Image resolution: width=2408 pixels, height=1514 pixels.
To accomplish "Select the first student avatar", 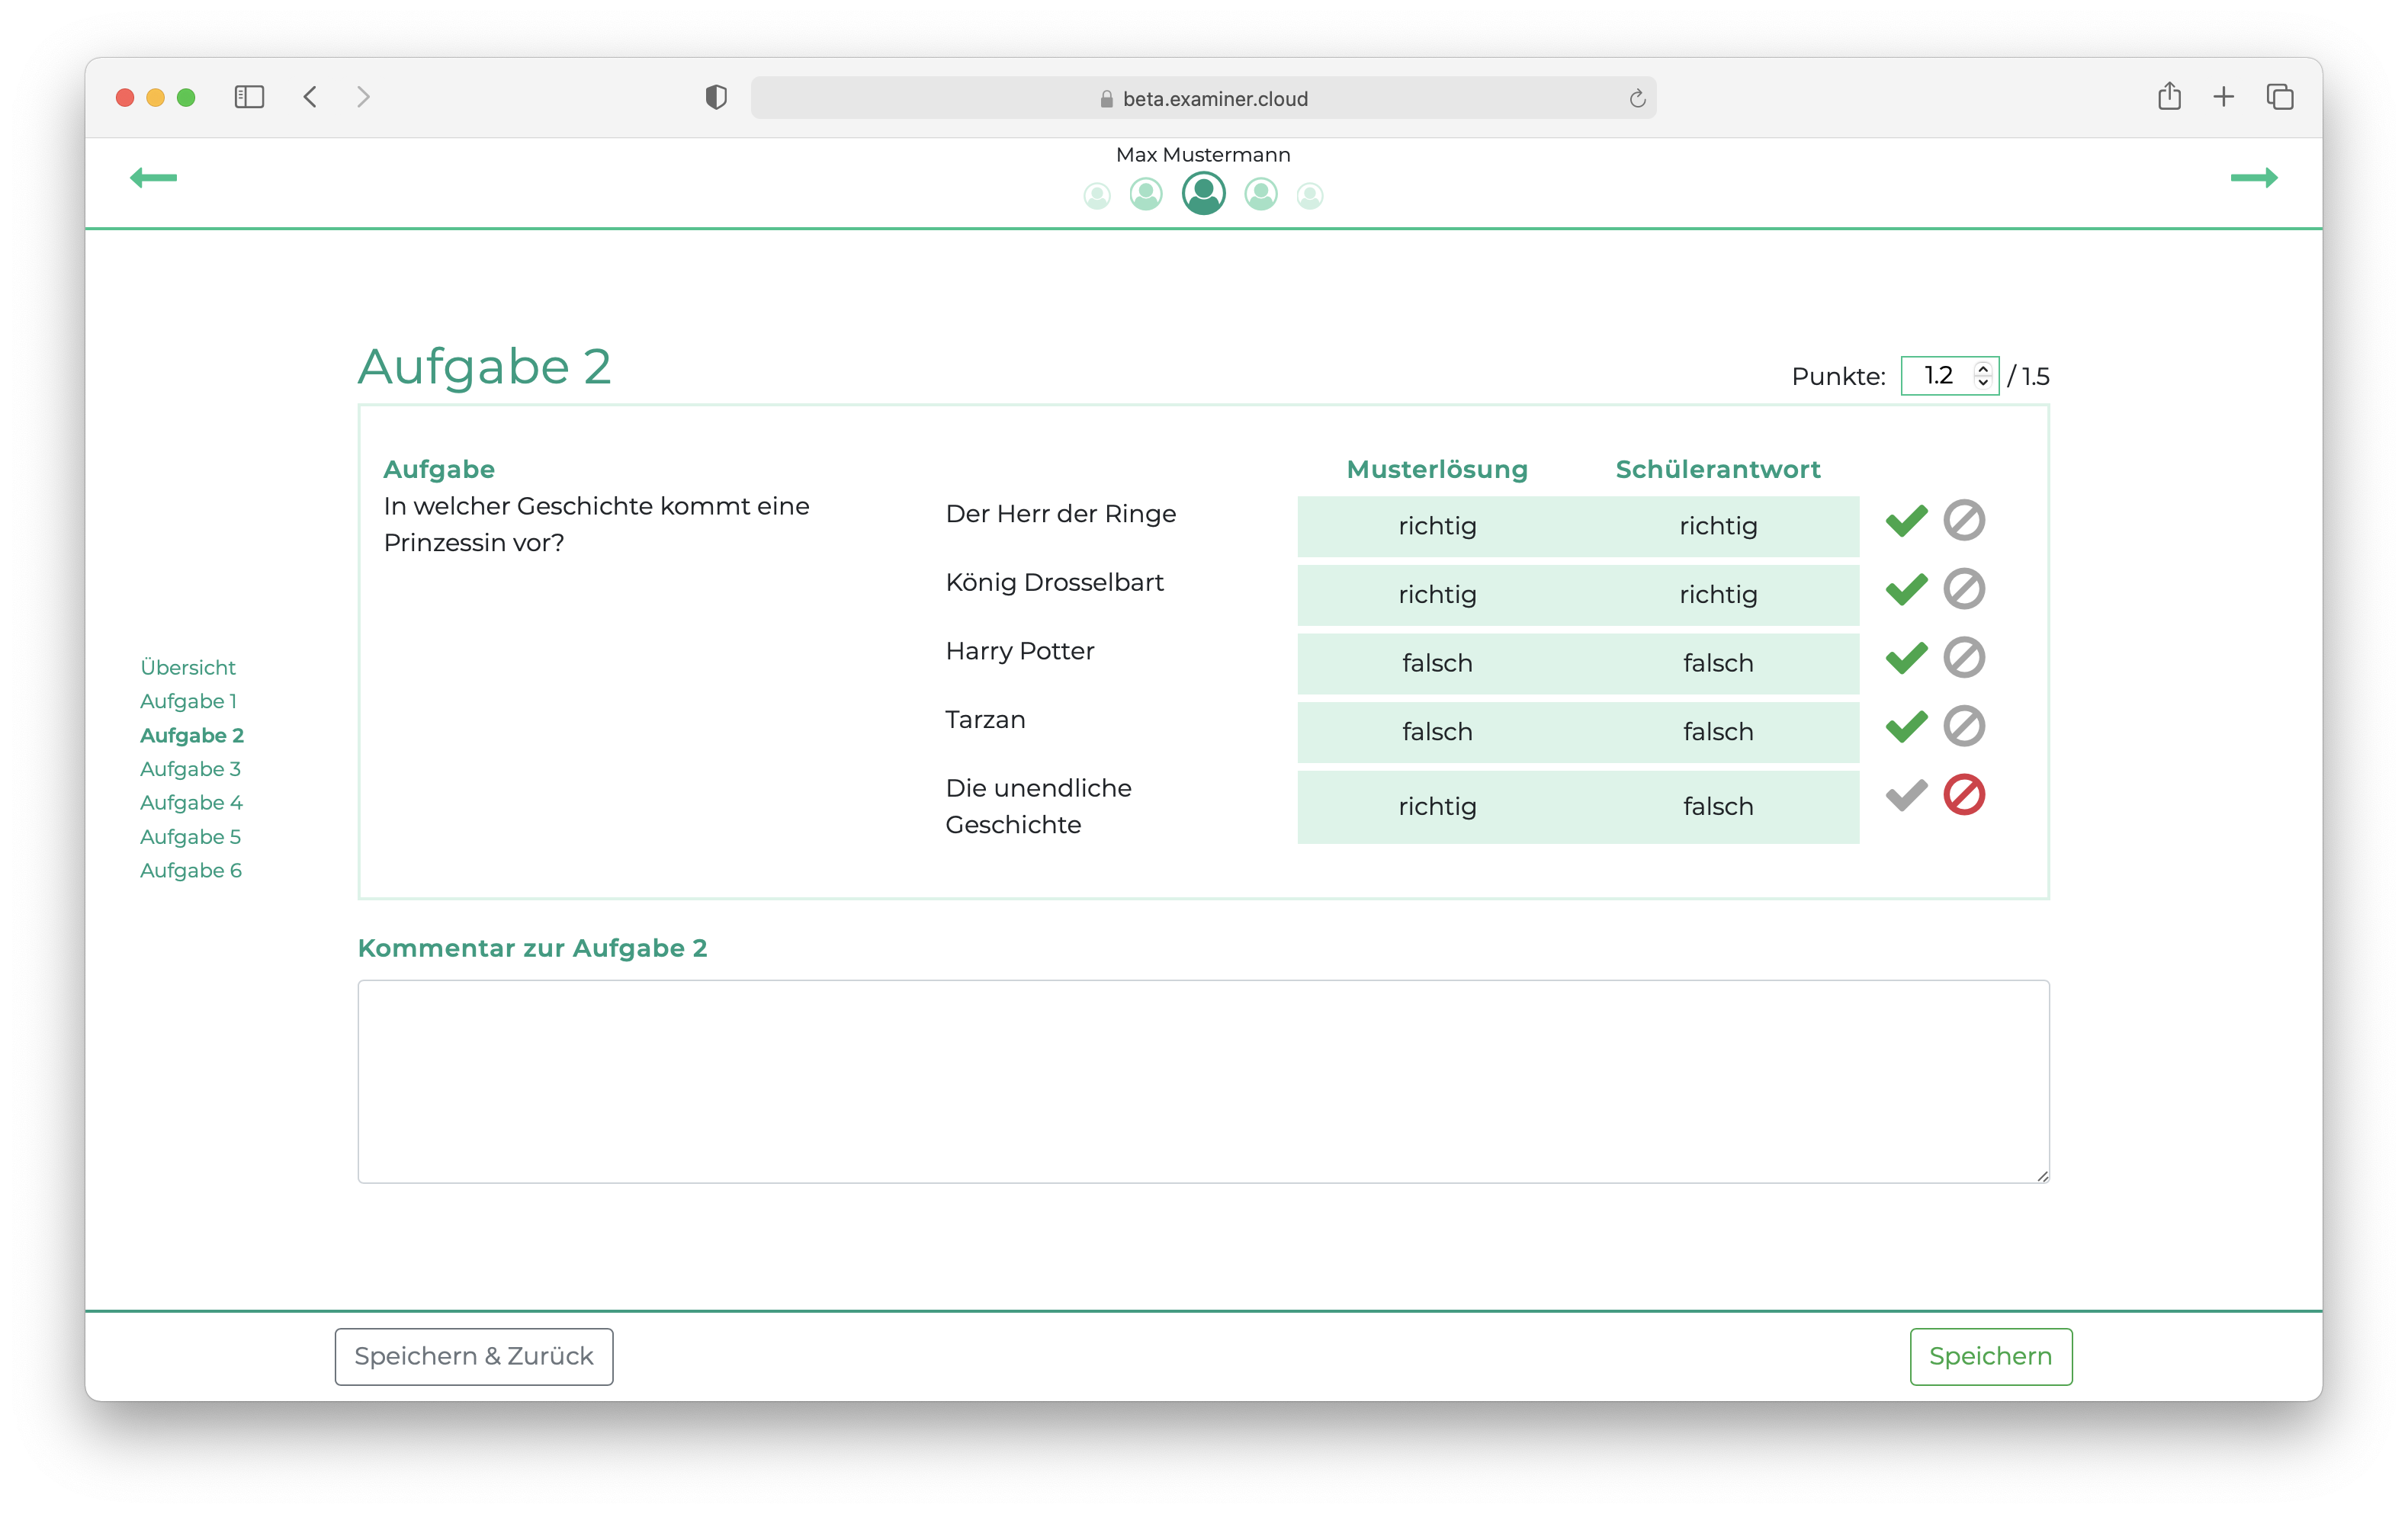I will pos(1097,194).
